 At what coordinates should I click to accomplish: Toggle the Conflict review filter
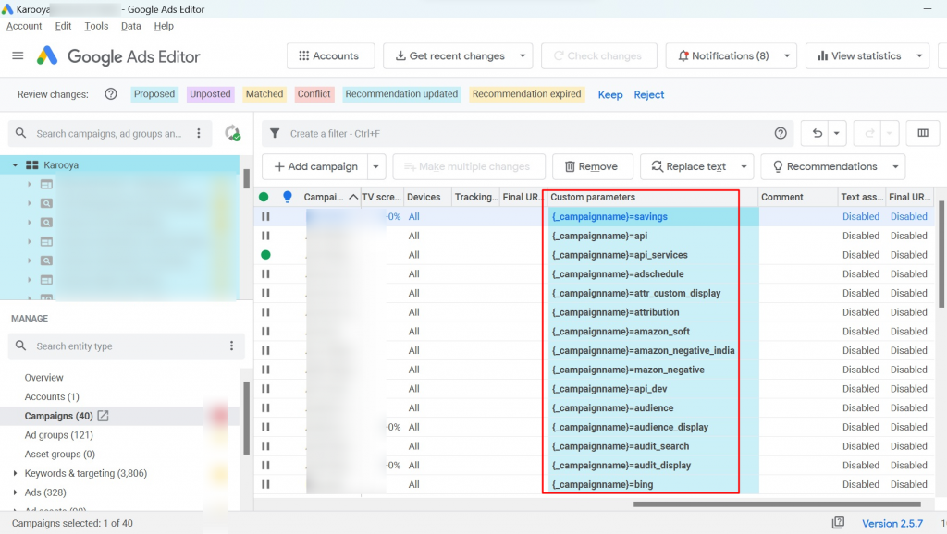click(x=314, y=94)
